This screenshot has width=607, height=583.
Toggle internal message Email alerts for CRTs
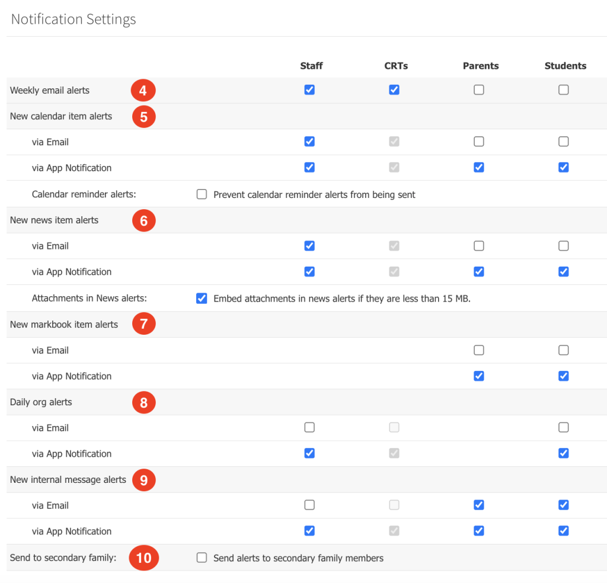click(x=394, y=505)
